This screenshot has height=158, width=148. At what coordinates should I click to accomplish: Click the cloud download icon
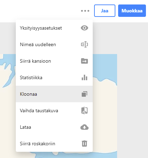(x=84, y=127)
